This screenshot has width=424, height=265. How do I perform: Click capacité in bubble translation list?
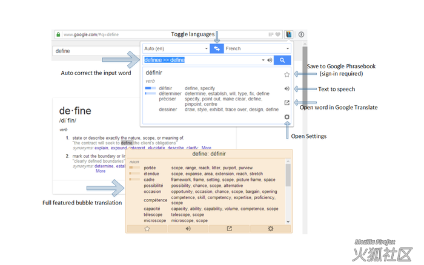pyautogui.click(x=152, y=209)
